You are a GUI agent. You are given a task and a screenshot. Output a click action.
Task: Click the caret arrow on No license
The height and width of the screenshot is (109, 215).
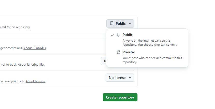tap(130, 78)
